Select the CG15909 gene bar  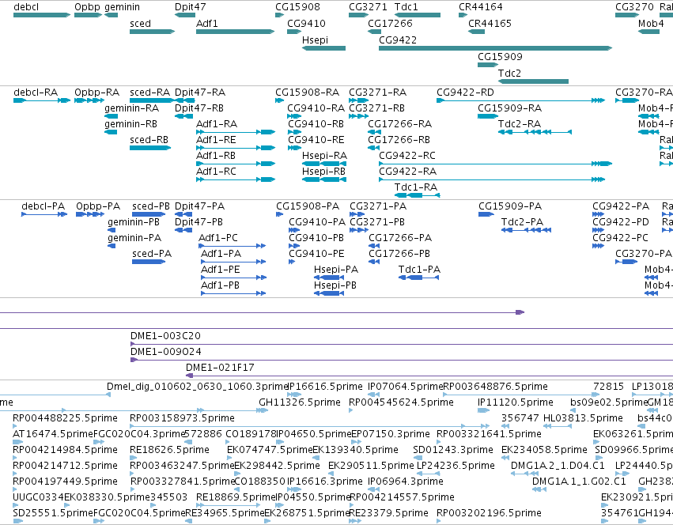click(x=488, y=65)
